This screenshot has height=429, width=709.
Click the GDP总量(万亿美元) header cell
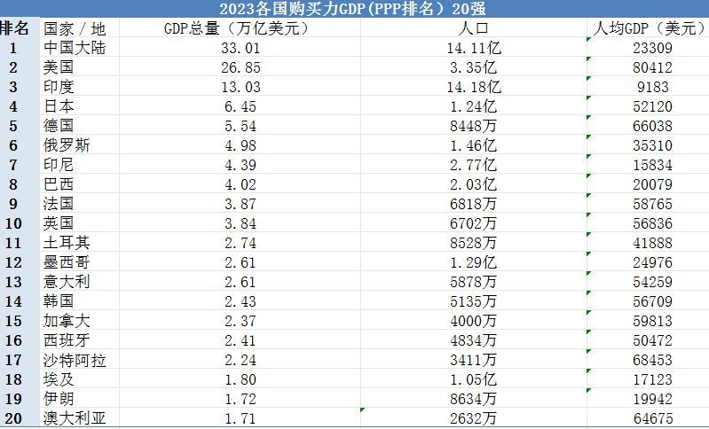coord(239,27)
